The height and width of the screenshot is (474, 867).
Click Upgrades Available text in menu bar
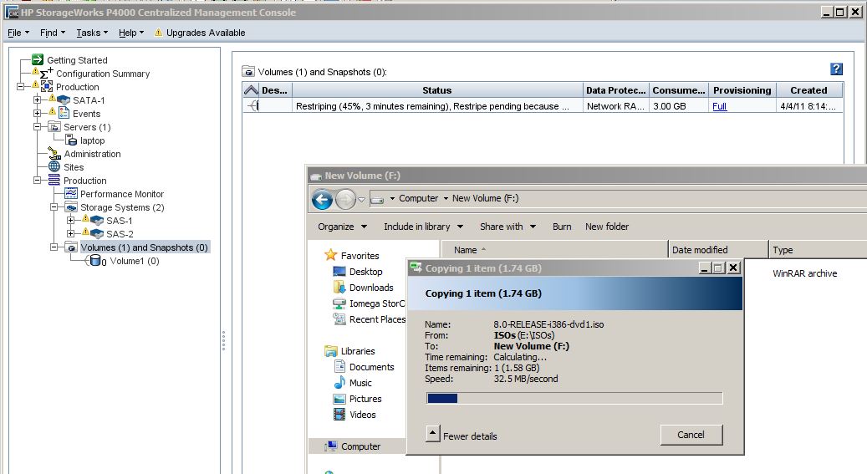coord(206,33)
